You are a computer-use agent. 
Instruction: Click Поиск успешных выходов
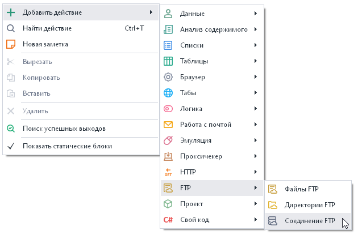(x=64, y=129)
